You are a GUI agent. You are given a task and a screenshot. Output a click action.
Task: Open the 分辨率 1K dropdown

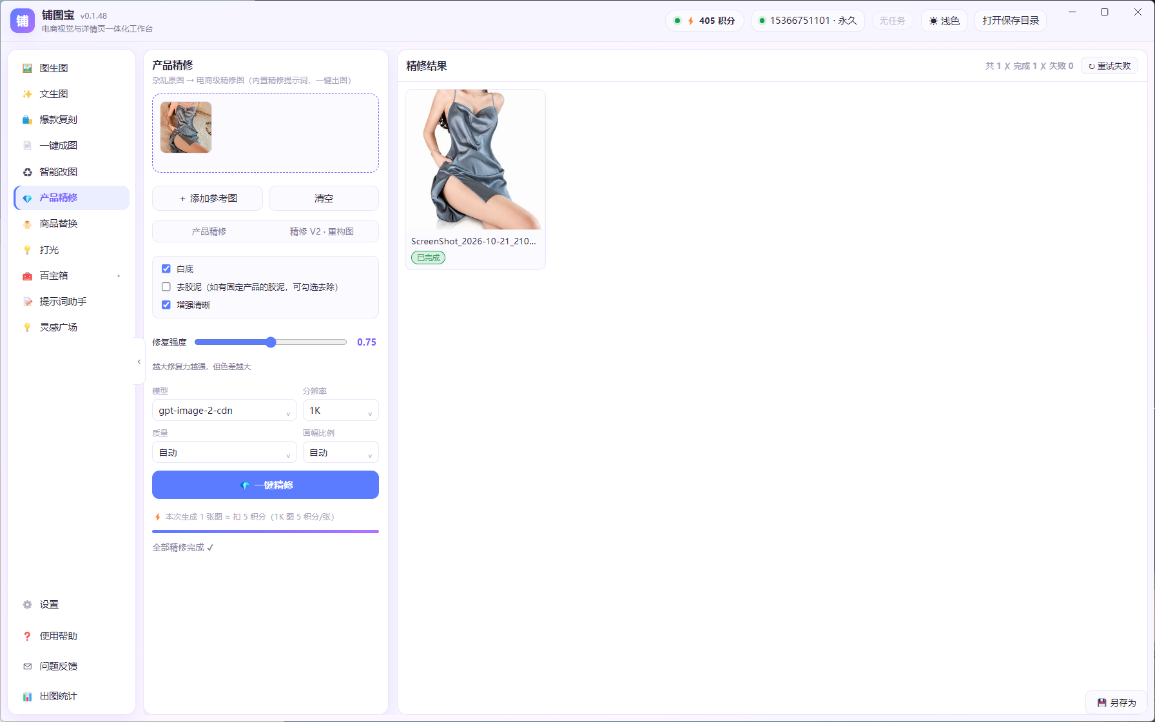[340, 411]
